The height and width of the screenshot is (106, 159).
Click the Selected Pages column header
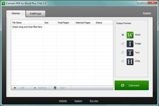click(85, 23)
